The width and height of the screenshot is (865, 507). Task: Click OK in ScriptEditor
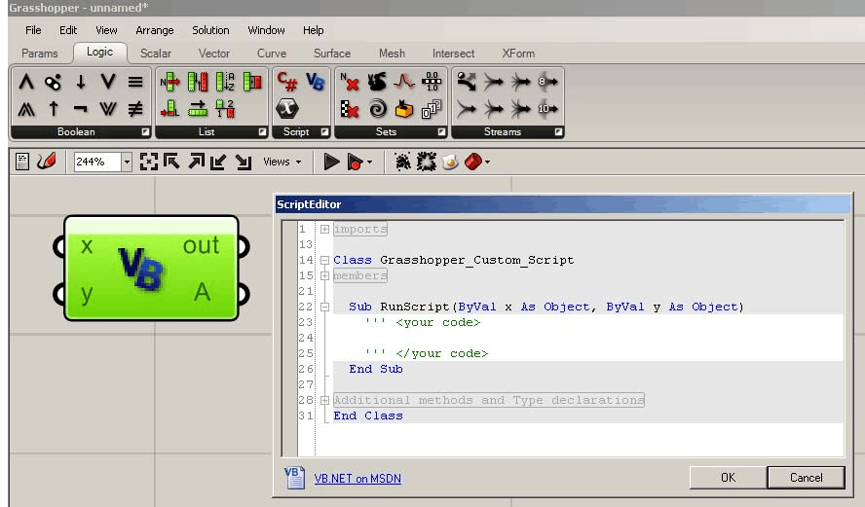pos(728,477)
